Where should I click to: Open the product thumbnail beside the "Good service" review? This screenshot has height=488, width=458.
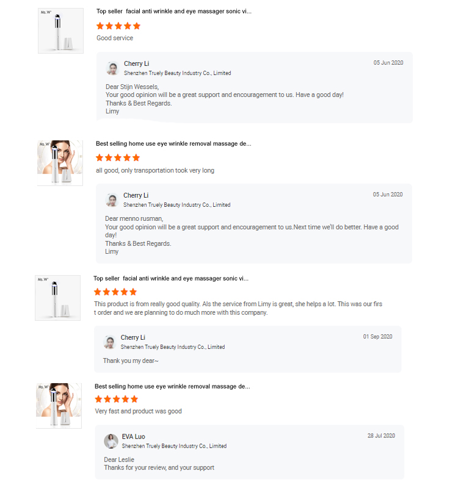pyautogui.click(x=60, y=30)
